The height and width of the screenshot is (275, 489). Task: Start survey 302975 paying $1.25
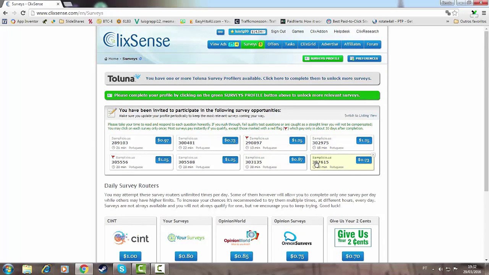364,141
